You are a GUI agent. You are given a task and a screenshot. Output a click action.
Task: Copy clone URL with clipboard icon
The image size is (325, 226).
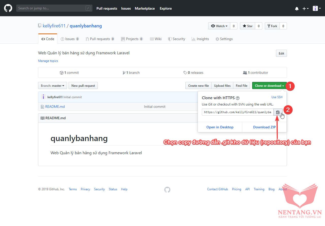pos(278,112)
